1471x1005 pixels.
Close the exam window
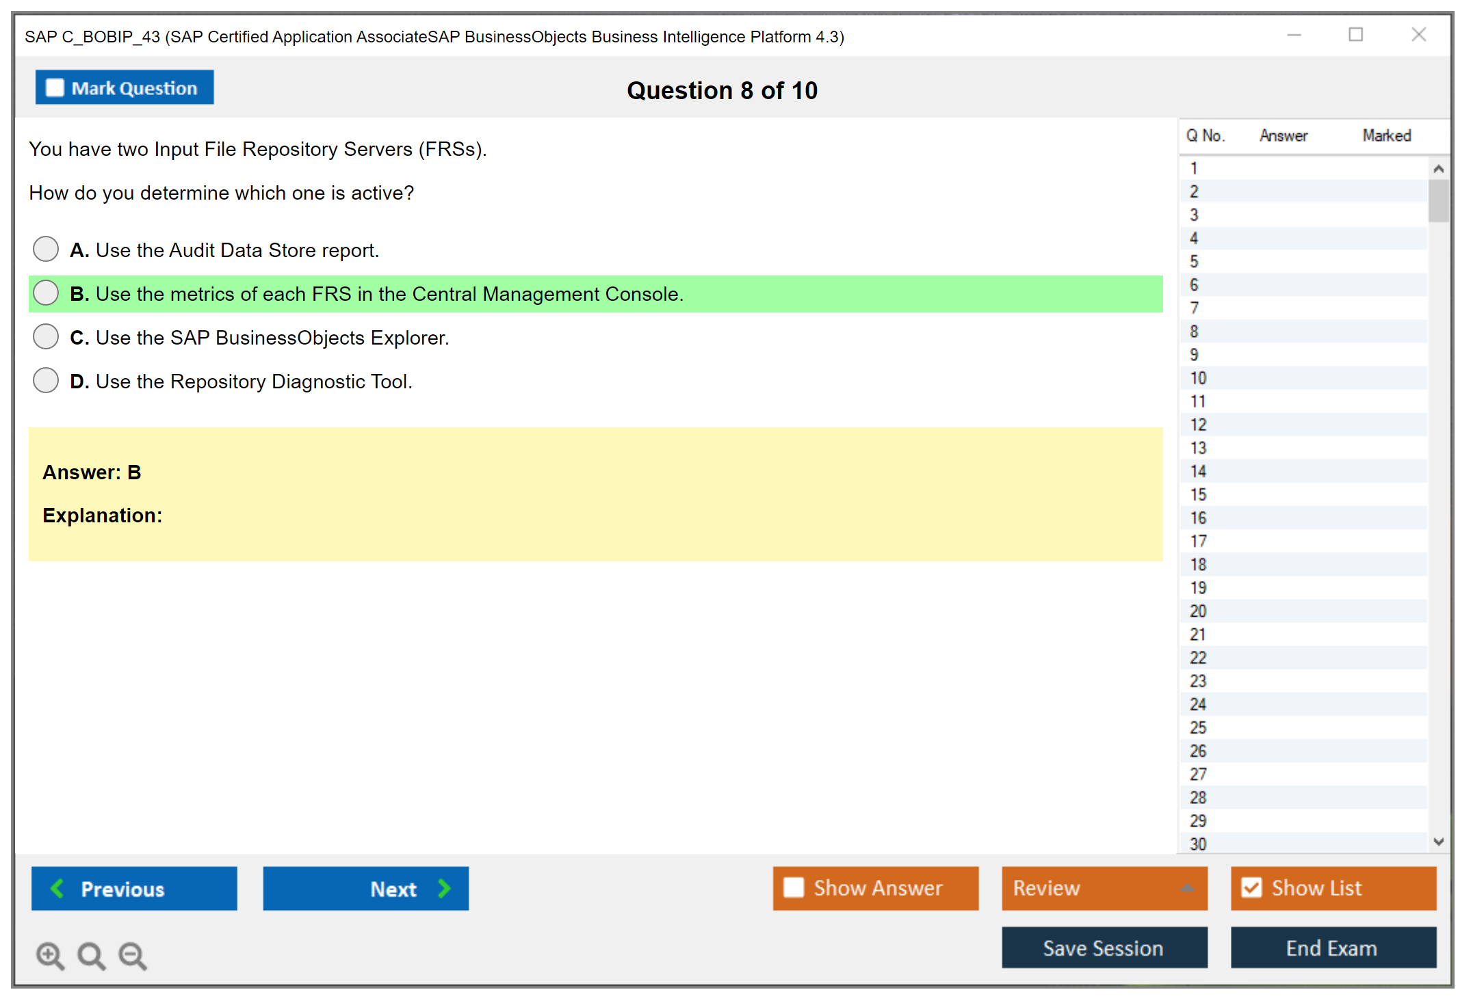click(1418, 35)
